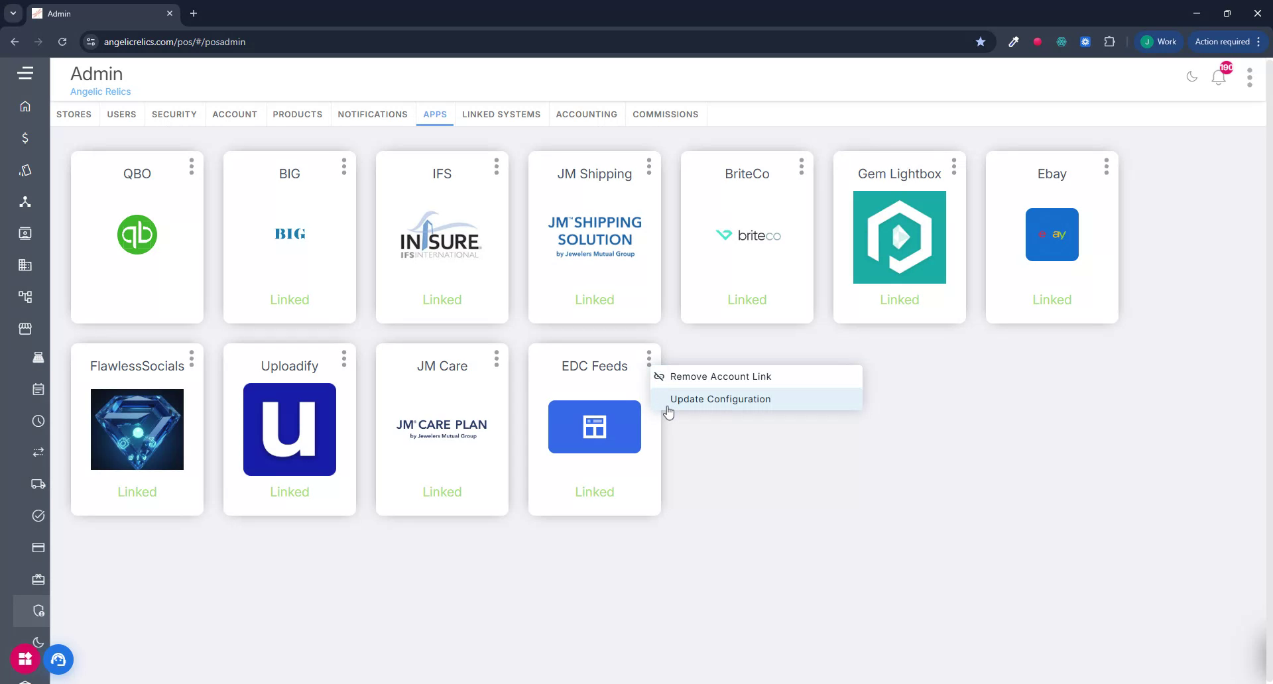Switch to the ACCOUNTING tab
Image resolution: width=1273 pixels, height=684 pixels.
587,114
